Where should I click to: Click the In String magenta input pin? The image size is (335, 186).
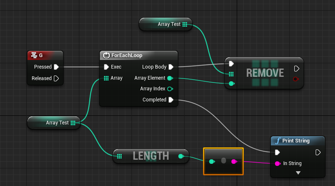point(277,163)
